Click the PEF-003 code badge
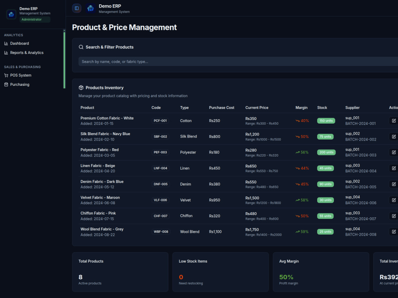The height and width of the screenshot is (298, 398). (160, 152)
